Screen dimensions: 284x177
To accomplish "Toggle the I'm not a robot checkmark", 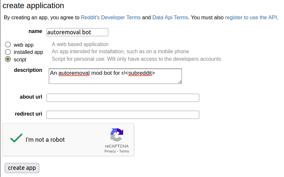I will [x=16, y=138].
